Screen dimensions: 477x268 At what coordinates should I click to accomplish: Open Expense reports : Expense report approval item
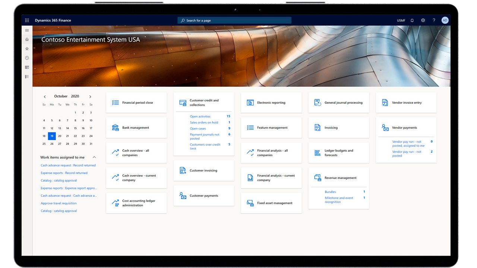pyautogui.click(x=69, y=188)
